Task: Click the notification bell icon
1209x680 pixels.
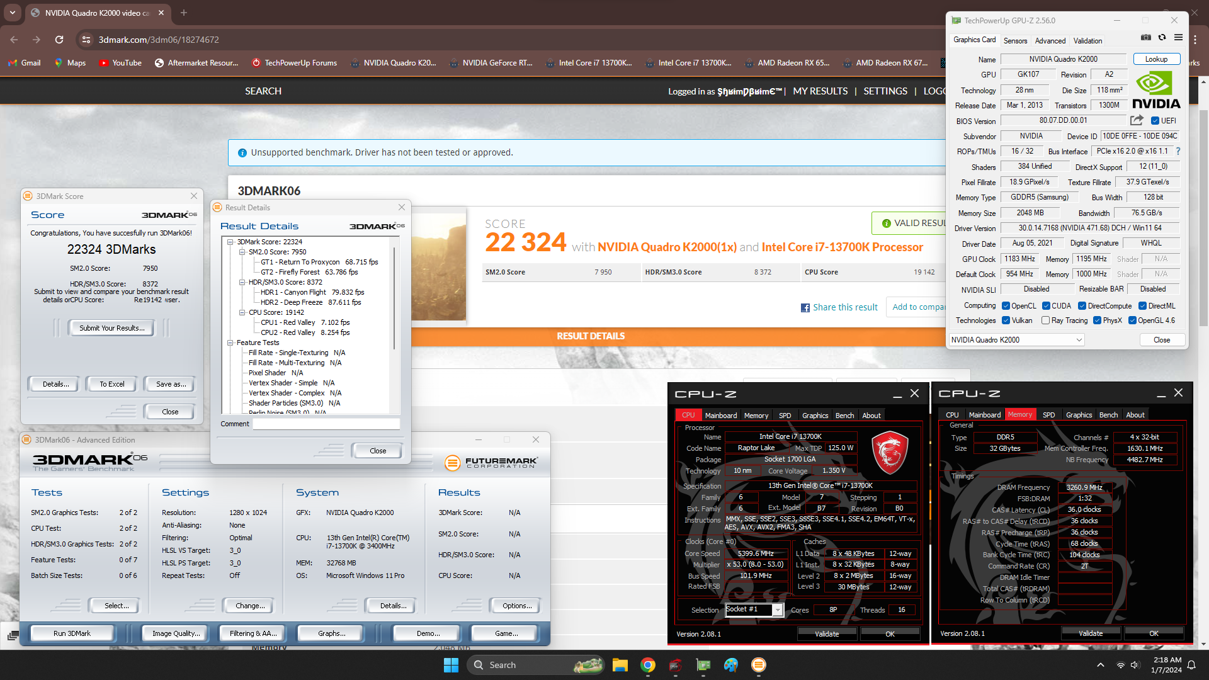Action: coord(1191,665)
